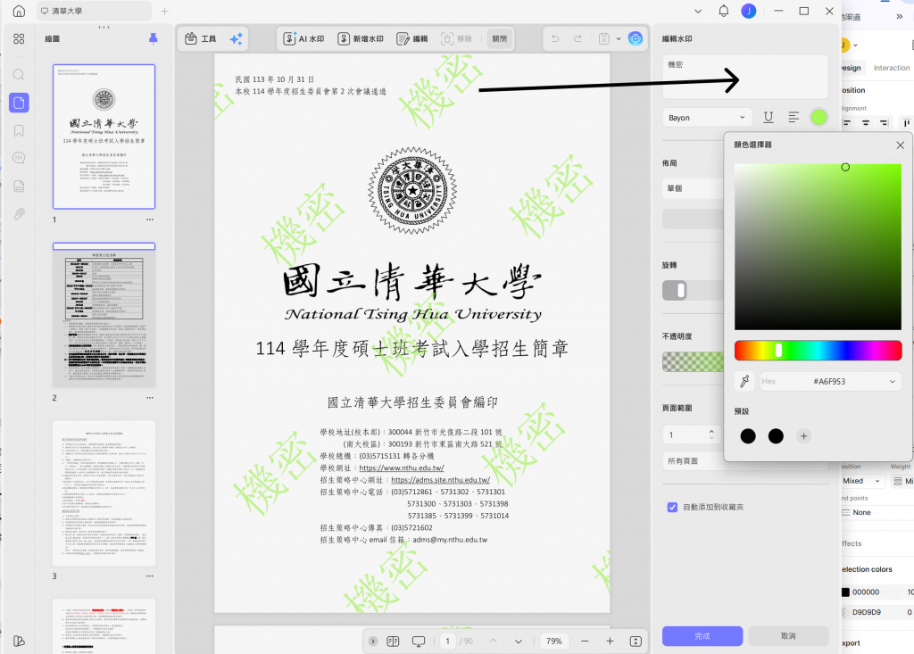Open the https://www.nthu.edu.tw/ link
The height and width of the screenshot is (654, 914).
(402, 468)
